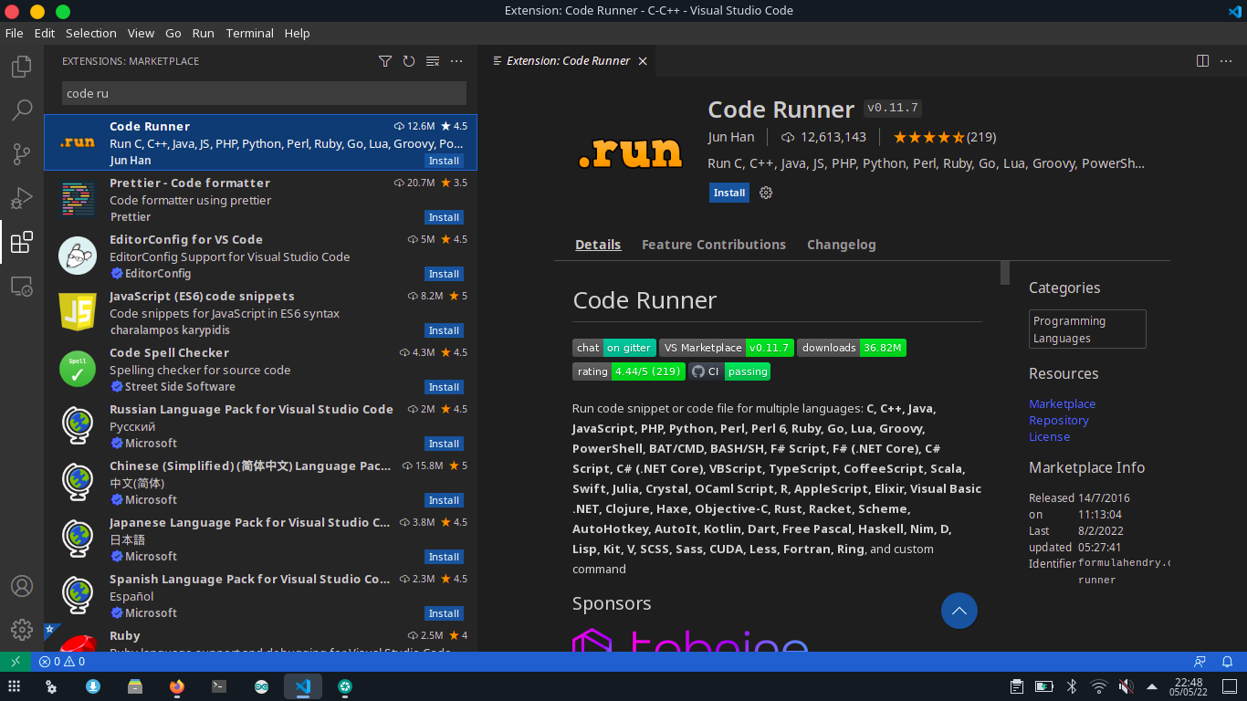Open remote window indicator in status bar

pyautogui.click(x=15, y=662)
